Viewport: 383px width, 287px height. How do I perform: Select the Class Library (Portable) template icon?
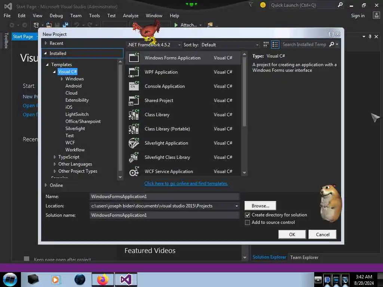pyautogui.click(x=134, y=129)
